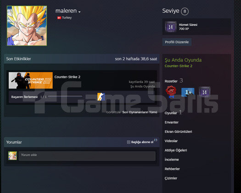The width and height of the screenshot is (241, 193).
Task: Click the help (?) icon beside abone ol
Action: [156, 140]
